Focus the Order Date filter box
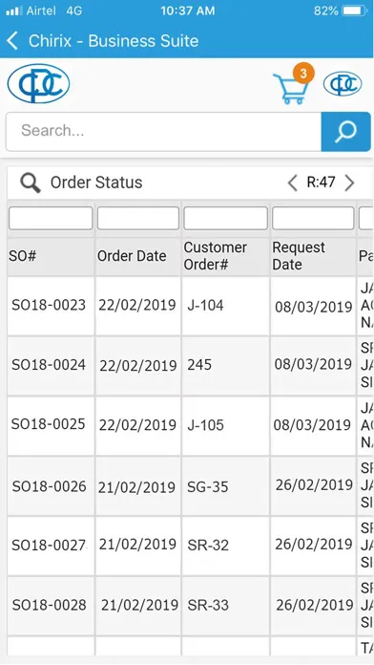374x665 pixels. 138,218
